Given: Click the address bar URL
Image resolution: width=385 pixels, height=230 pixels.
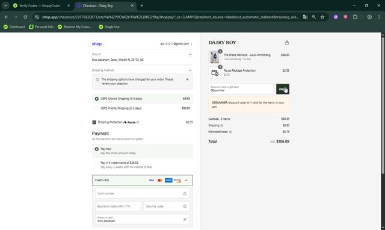Looking at the screenshot, I should pos(170,17).
